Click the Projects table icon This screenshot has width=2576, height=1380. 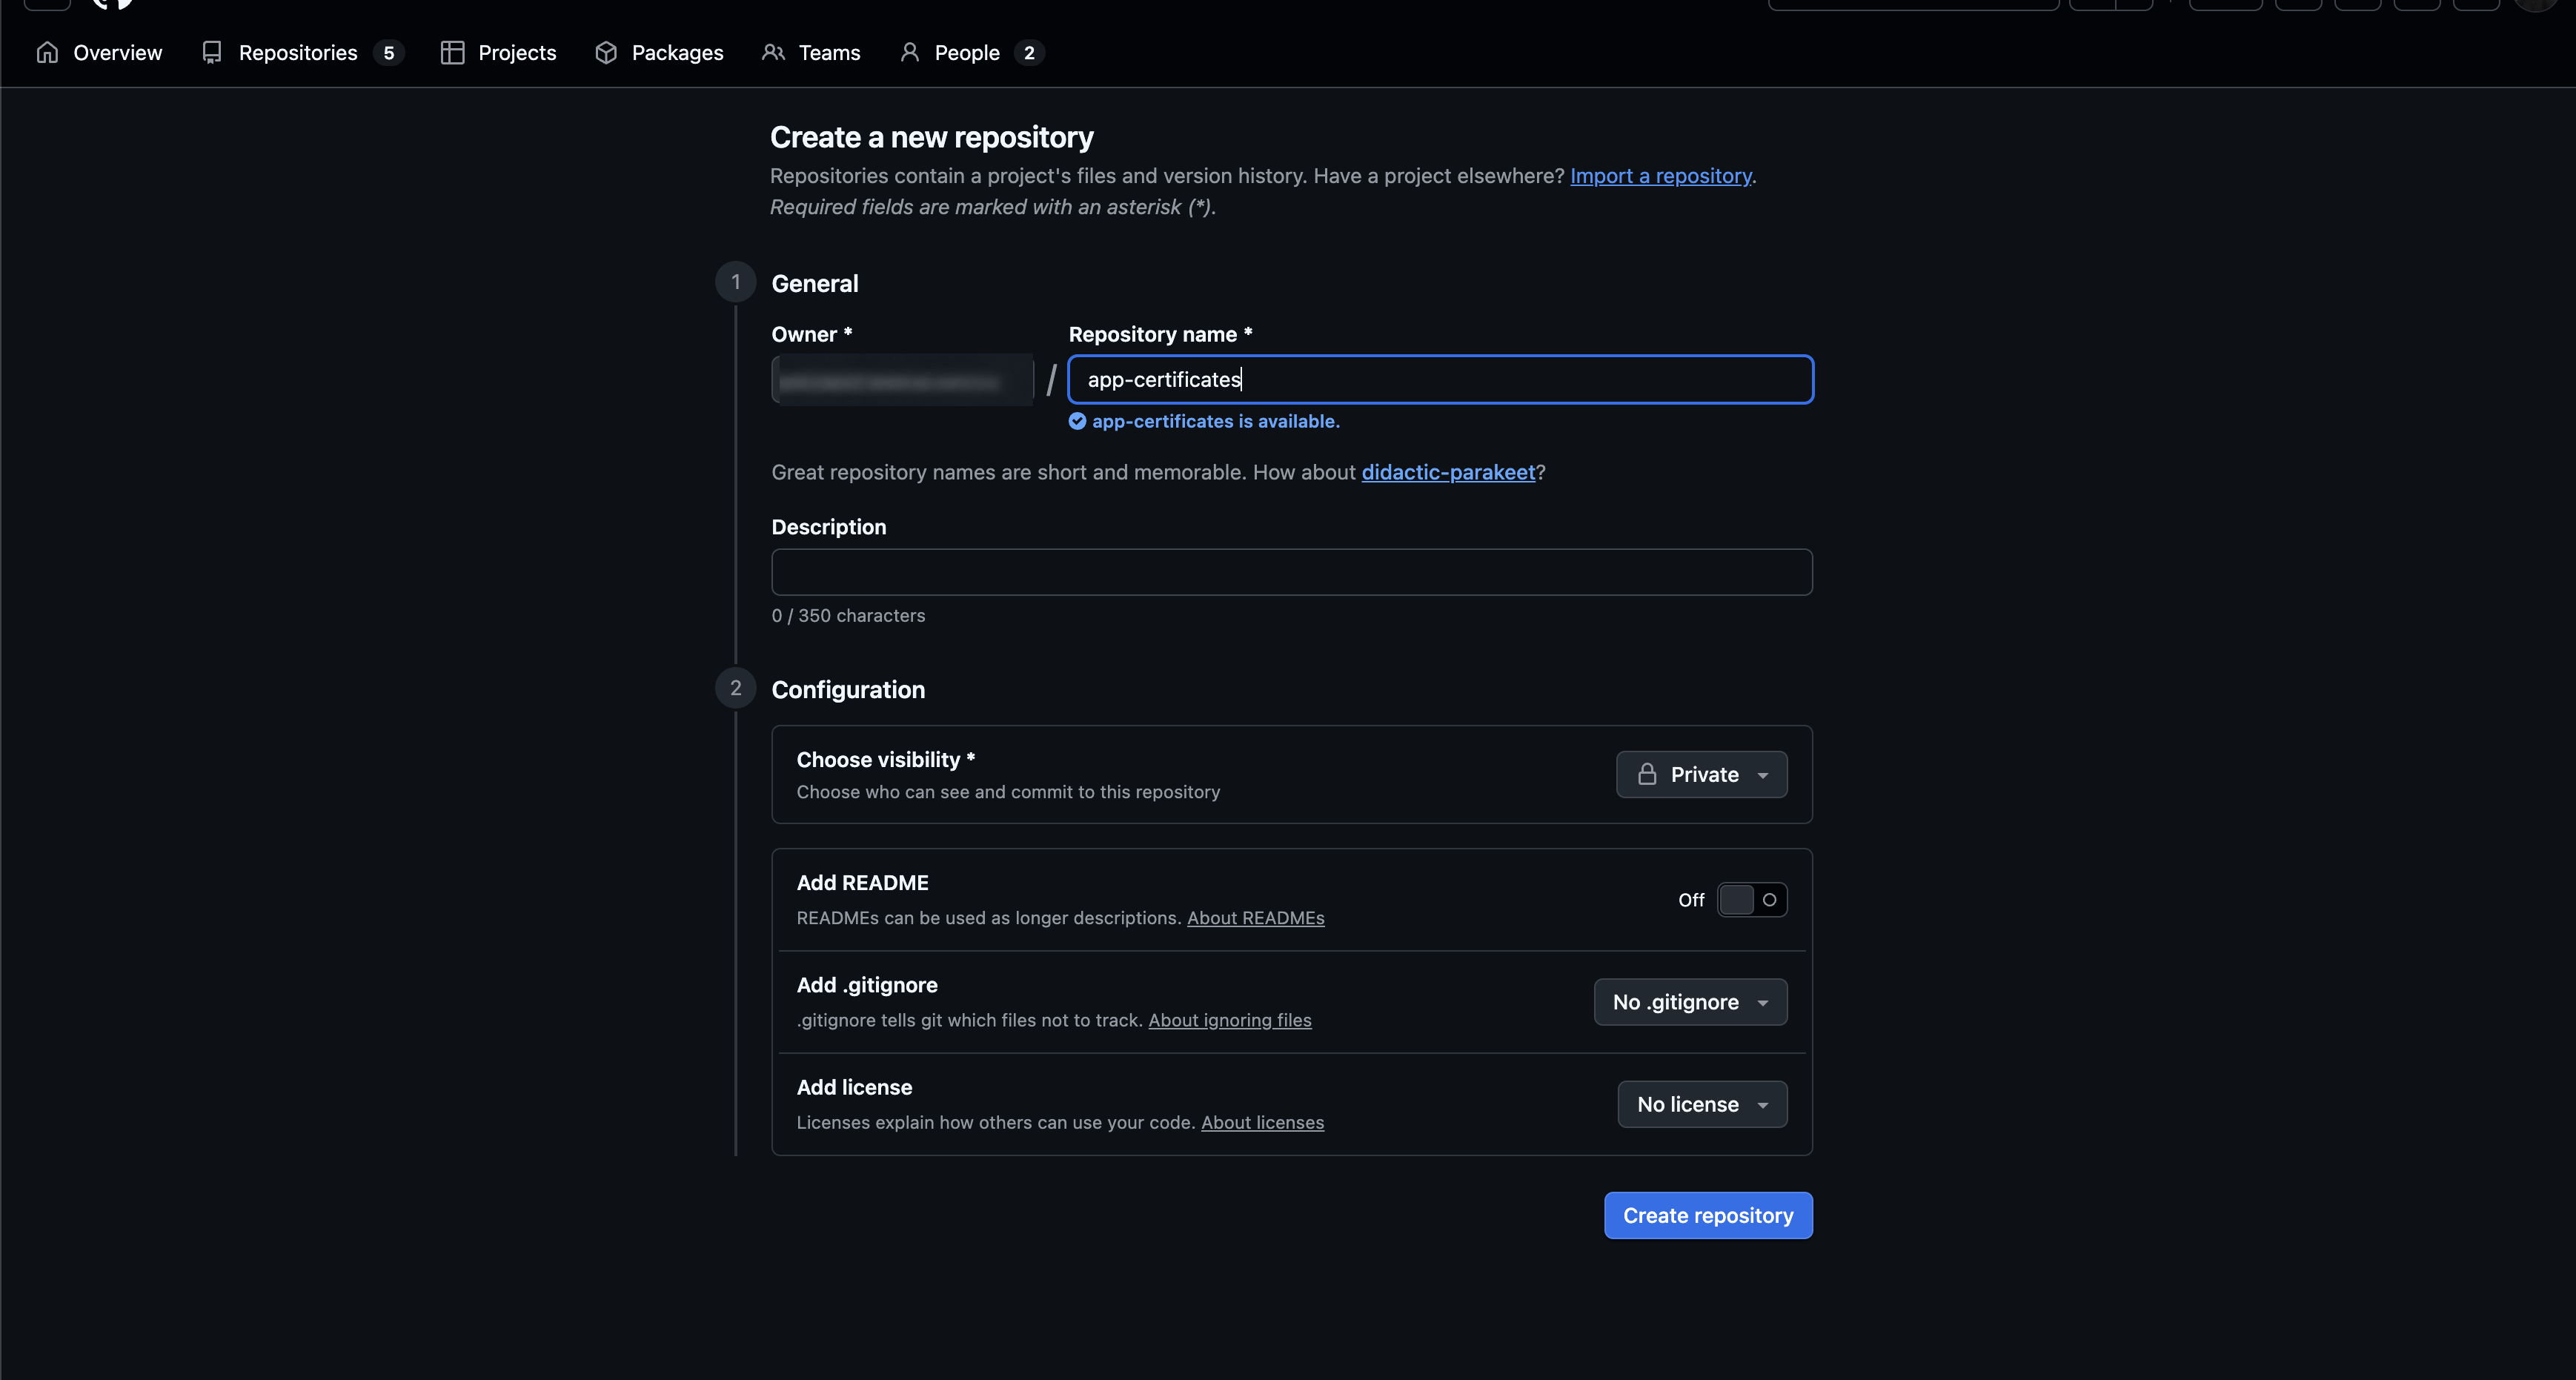[x=452, y=53]
